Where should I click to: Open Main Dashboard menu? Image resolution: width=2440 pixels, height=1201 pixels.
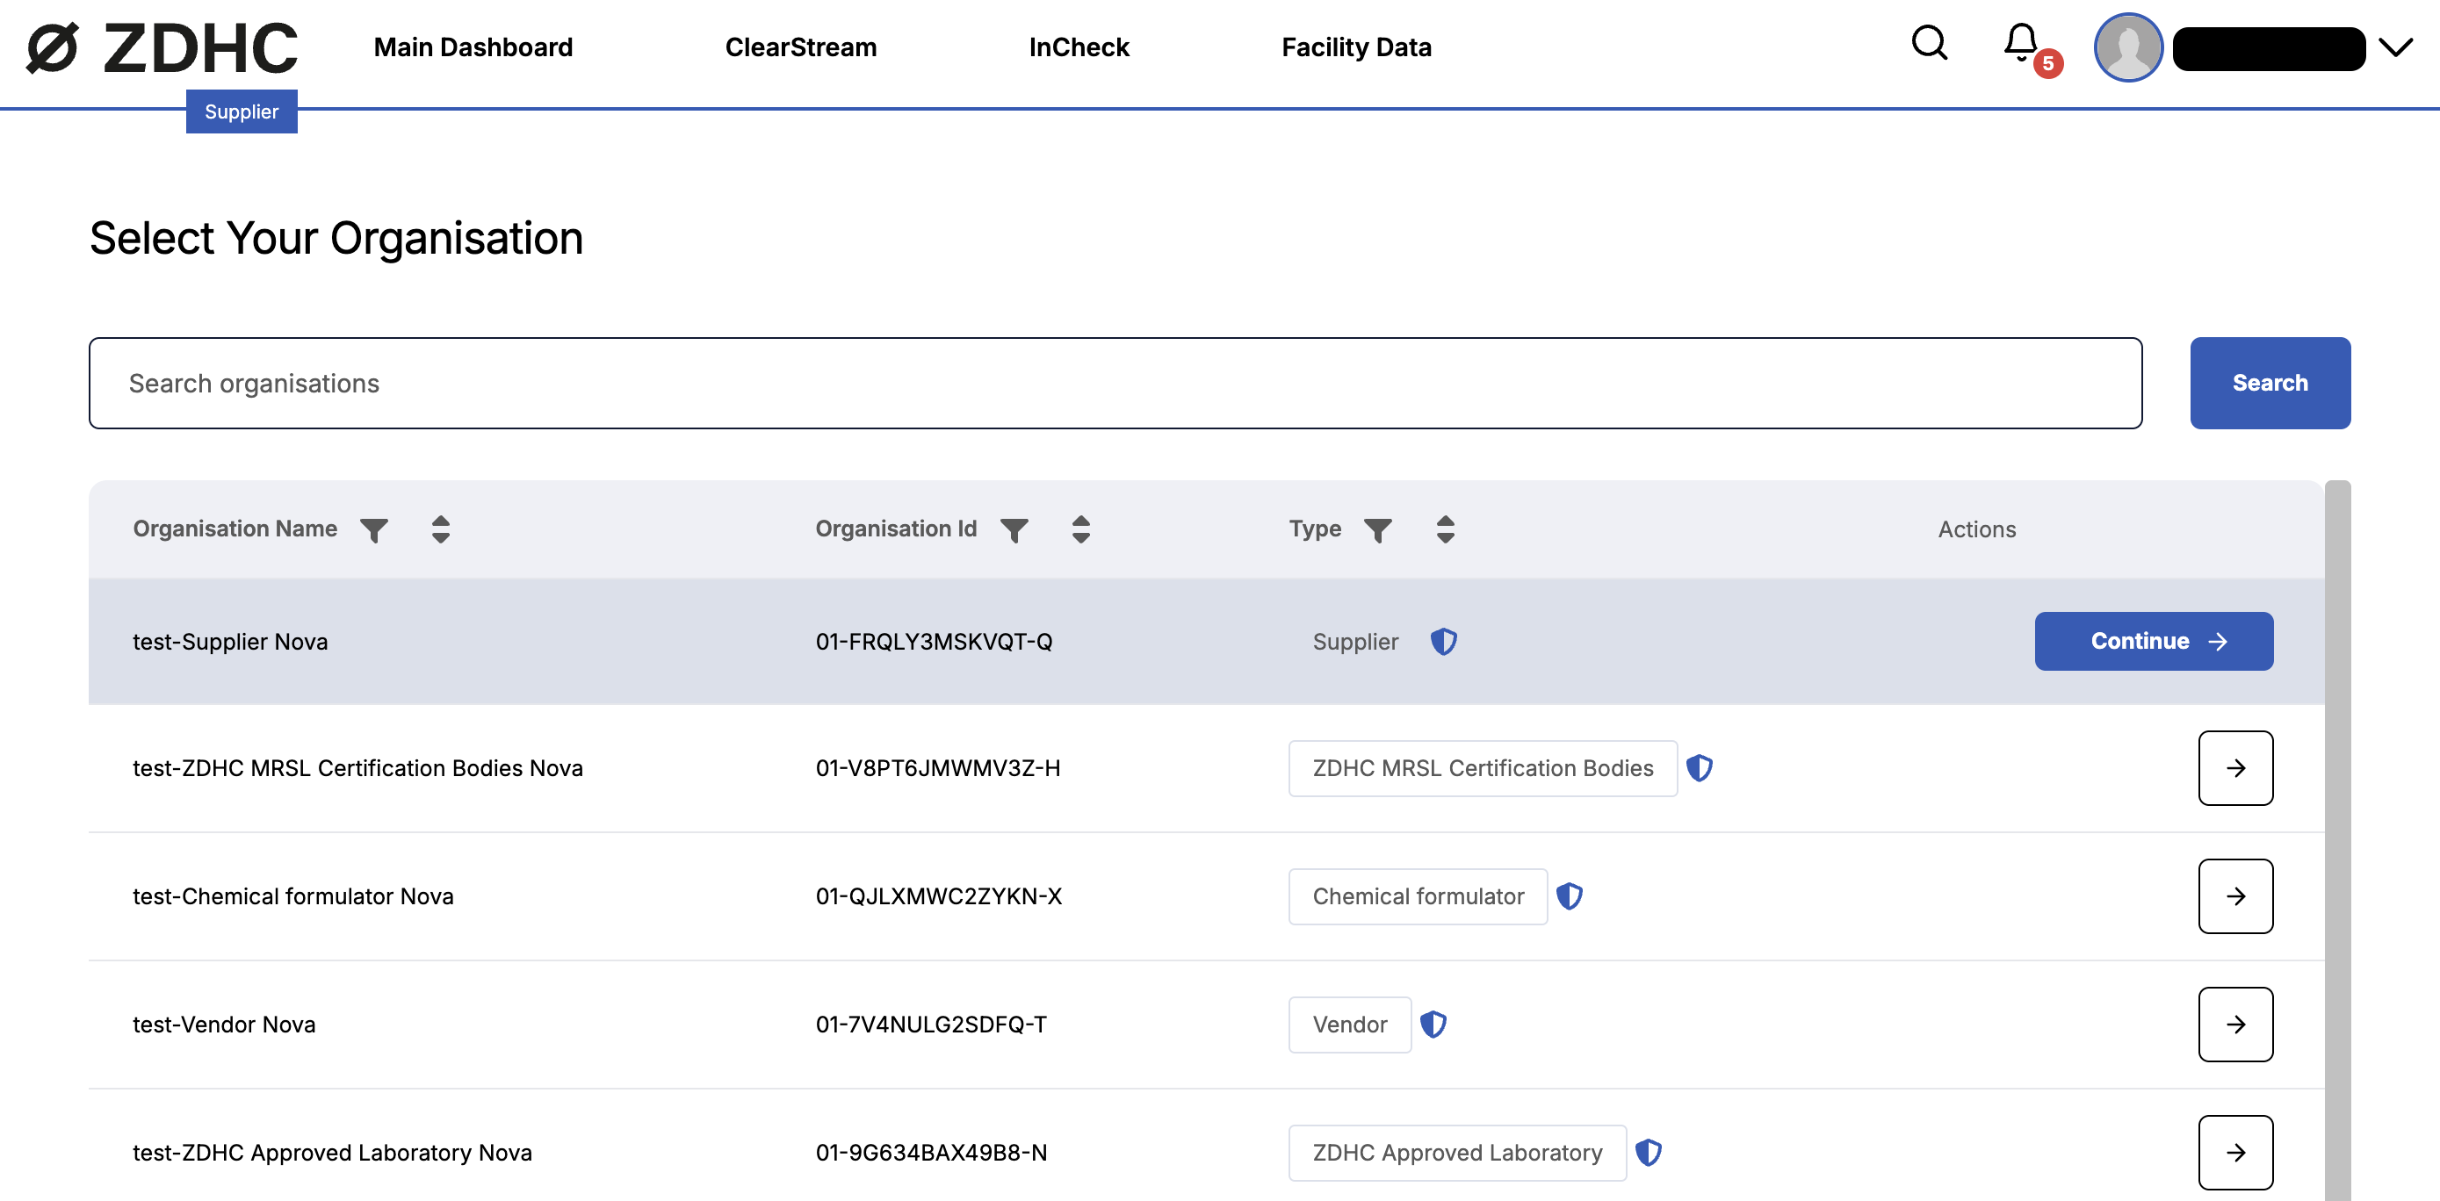tap(473, 47)
